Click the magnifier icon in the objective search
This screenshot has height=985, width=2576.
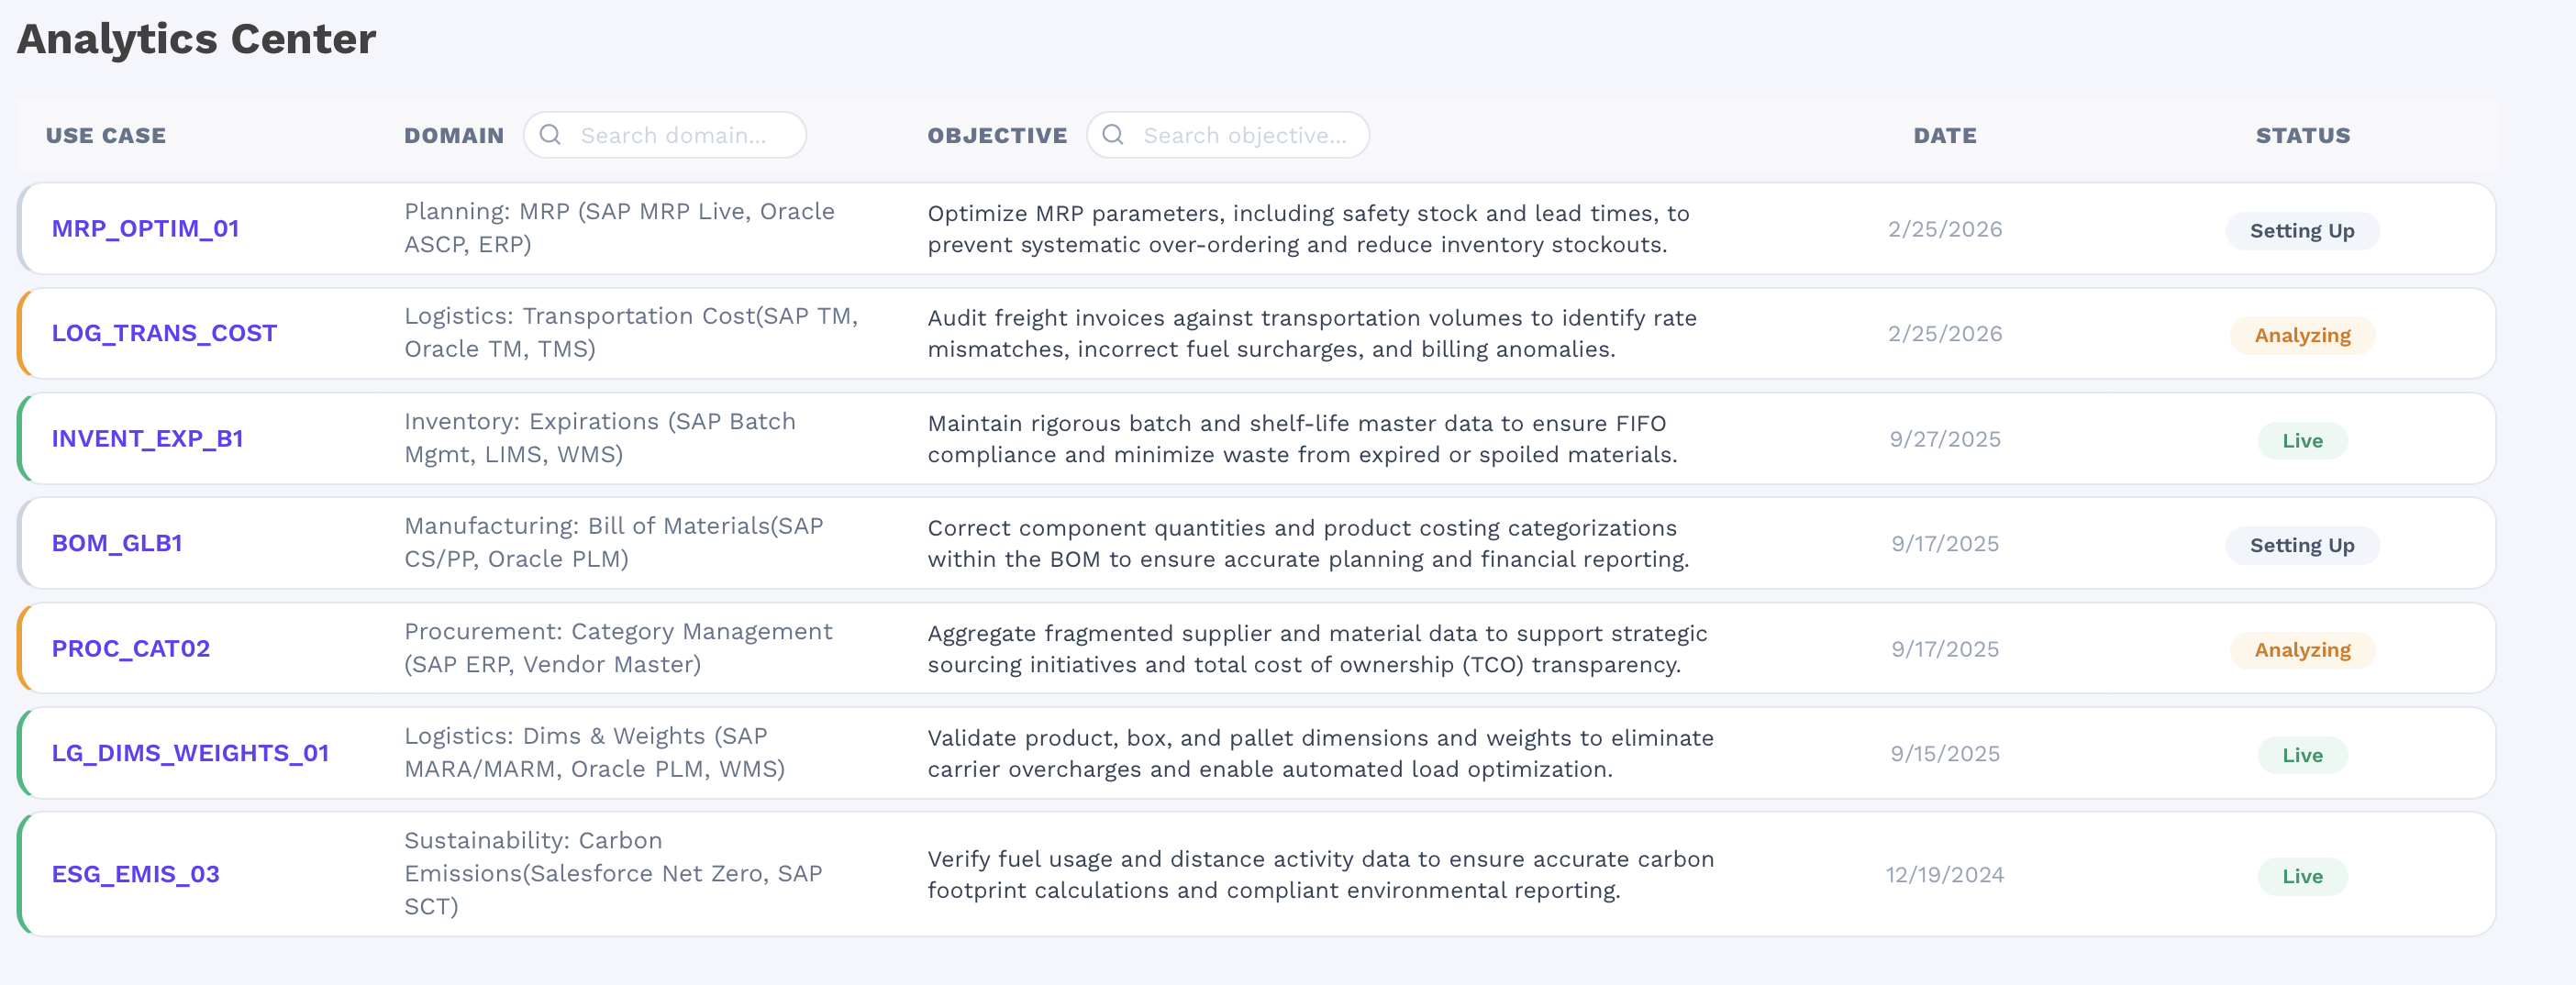[1113, 134]
